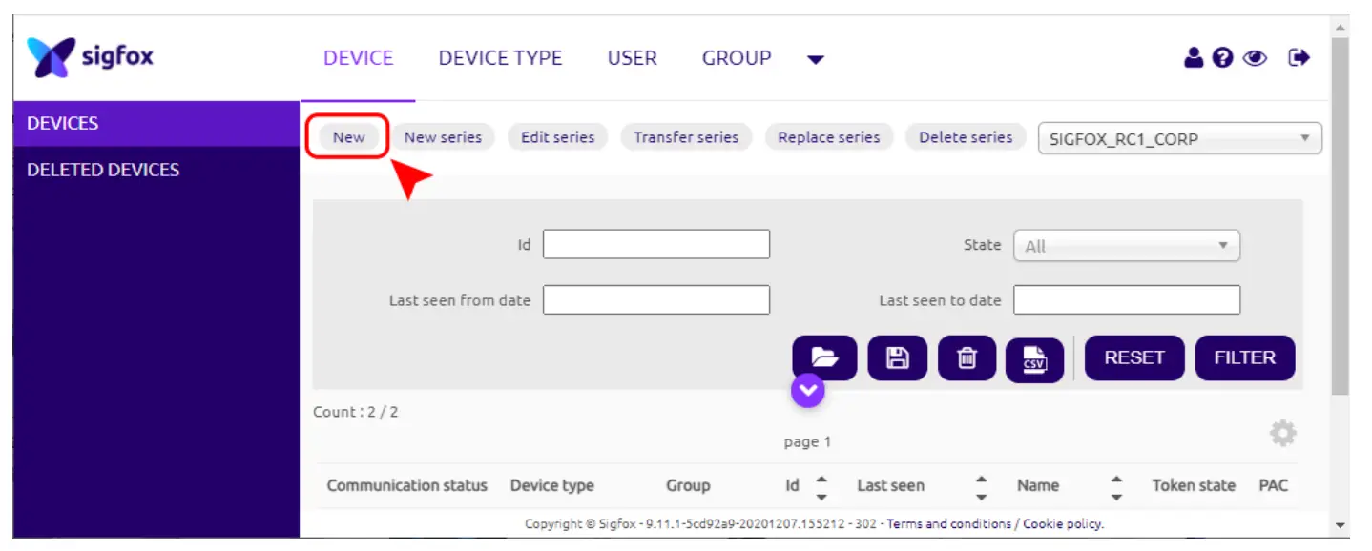Open the State dropdown

tap(1126, 246)
